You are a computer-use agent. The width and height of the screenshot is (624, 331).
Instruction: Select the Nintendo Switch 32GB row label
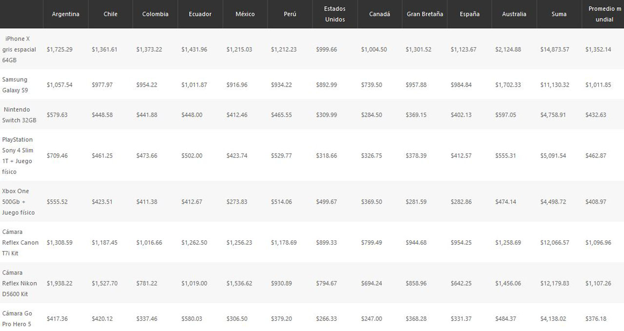pyautogui.click(x=19, y=115)
